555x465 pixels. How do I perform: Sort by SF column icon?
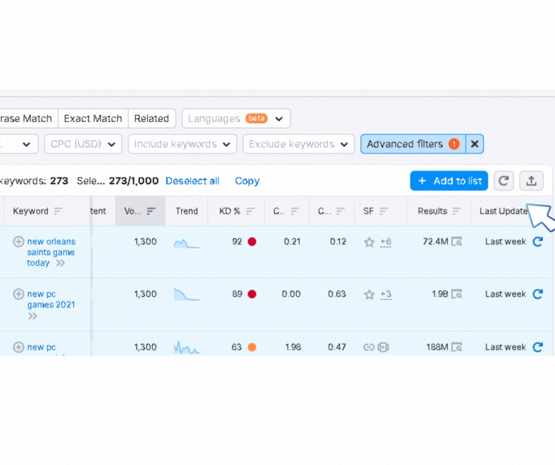(384, 211)
